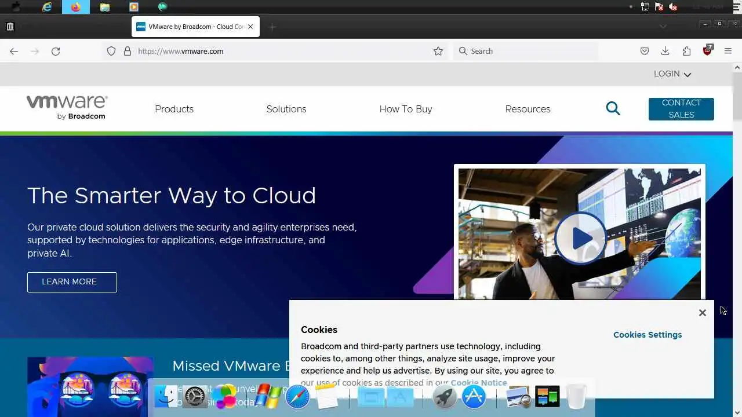Click Firefox icon in top taskbar
This screenshot has width=742, height=417.
pos(76,7)
